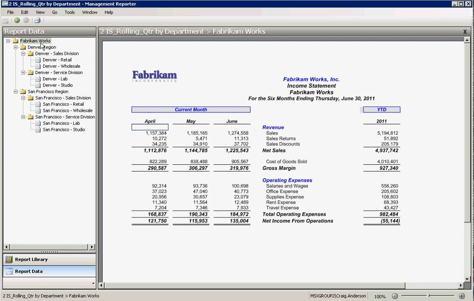The image size is (474, 301).
Task: Click the report vertical scrollbar thumb
Action: [467, 132]
